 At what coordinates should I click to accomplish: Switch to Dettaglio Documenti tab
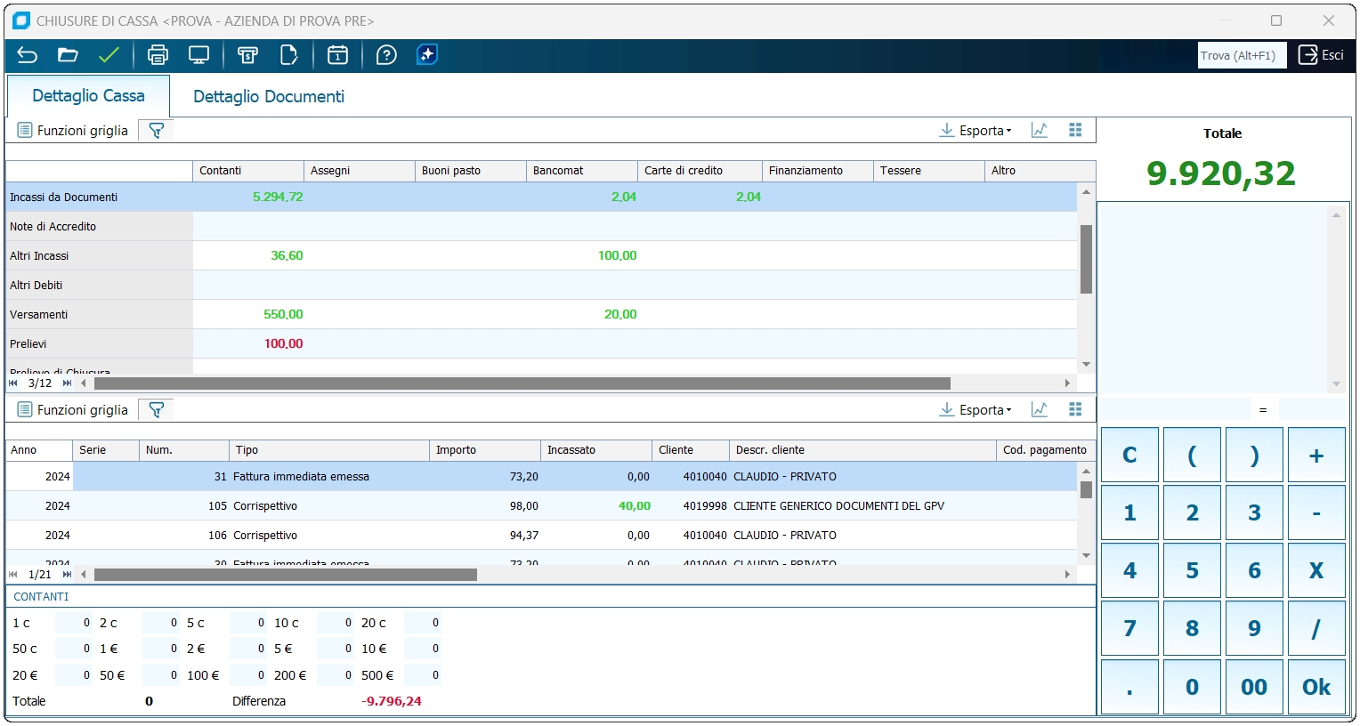click(269, 96)
